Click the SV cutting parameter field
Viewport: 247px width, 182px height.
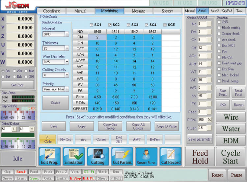tap(202, 96)
